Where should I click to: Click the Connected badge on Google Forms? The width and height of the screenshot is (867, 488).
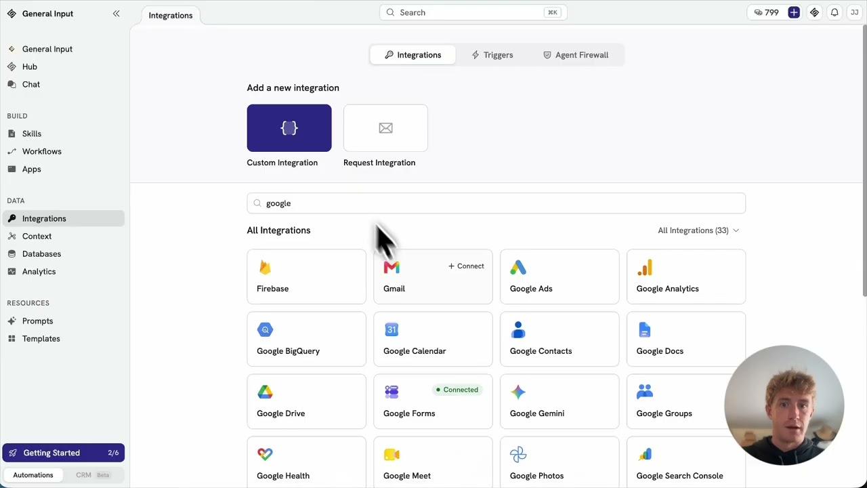(x=458, y=390)
